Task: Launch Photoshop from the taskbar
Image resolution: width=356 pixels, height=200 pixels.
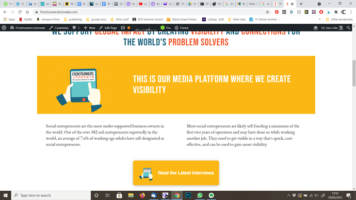Action: 188,195
